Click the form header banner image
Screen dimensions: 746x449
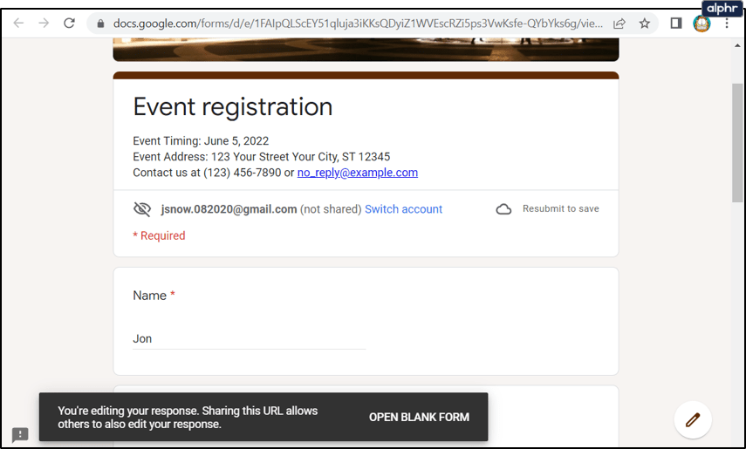click(x=366, y=50)
